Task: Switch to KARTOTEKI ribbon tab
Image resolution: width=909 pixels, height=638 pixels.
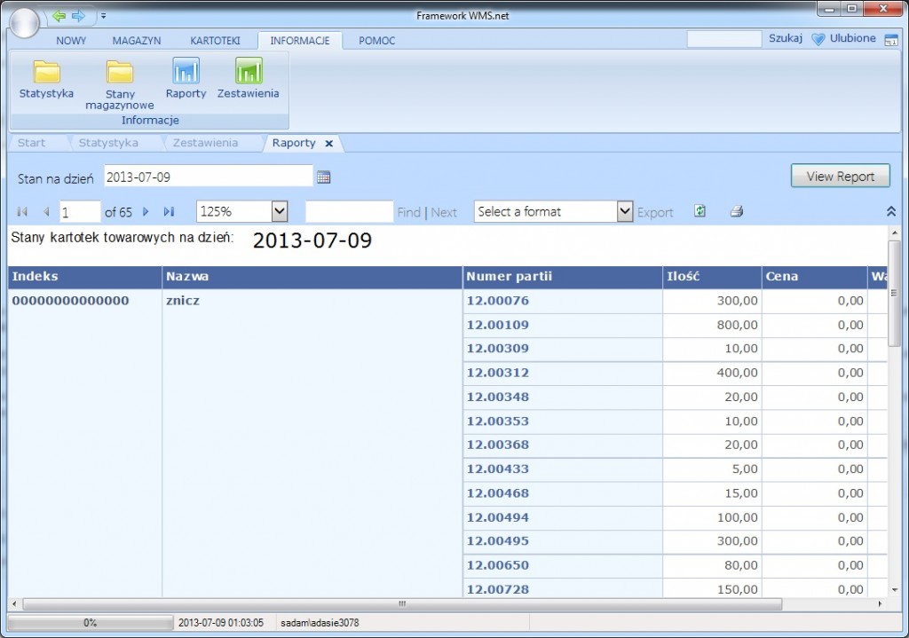Action: click(x=215, y=41)
